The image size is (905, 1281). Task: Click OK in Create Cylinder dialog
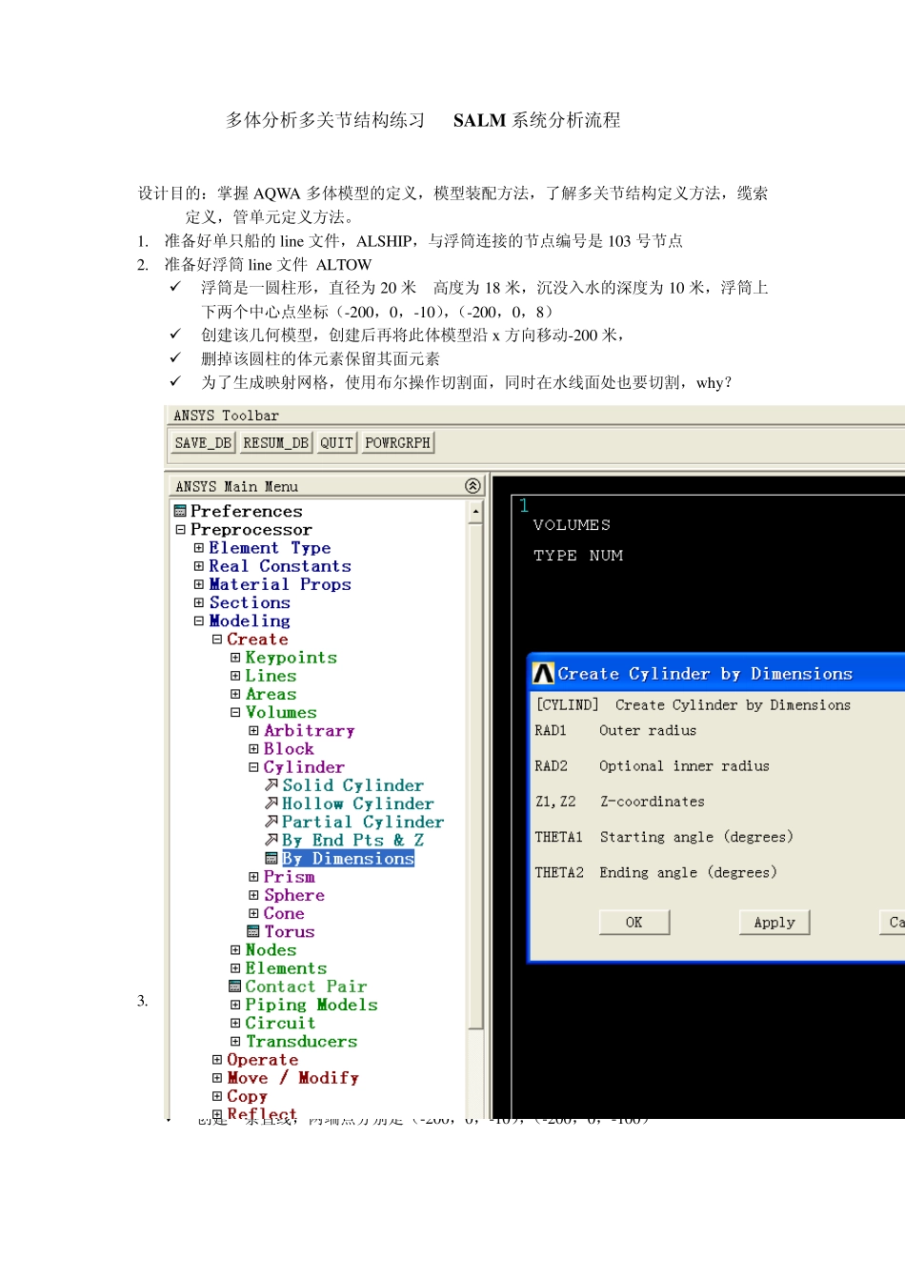pyautogui.click(x=634, y=923)
